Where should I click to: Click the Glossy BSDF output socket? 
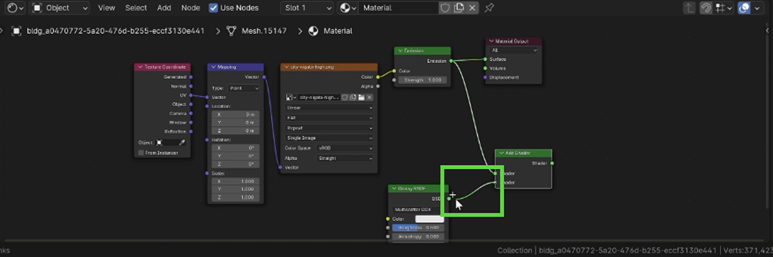point(449,198)
